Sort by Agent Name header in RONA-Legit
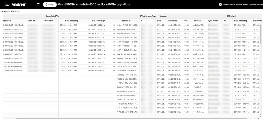Screen dimensions: 263x119 213,20
